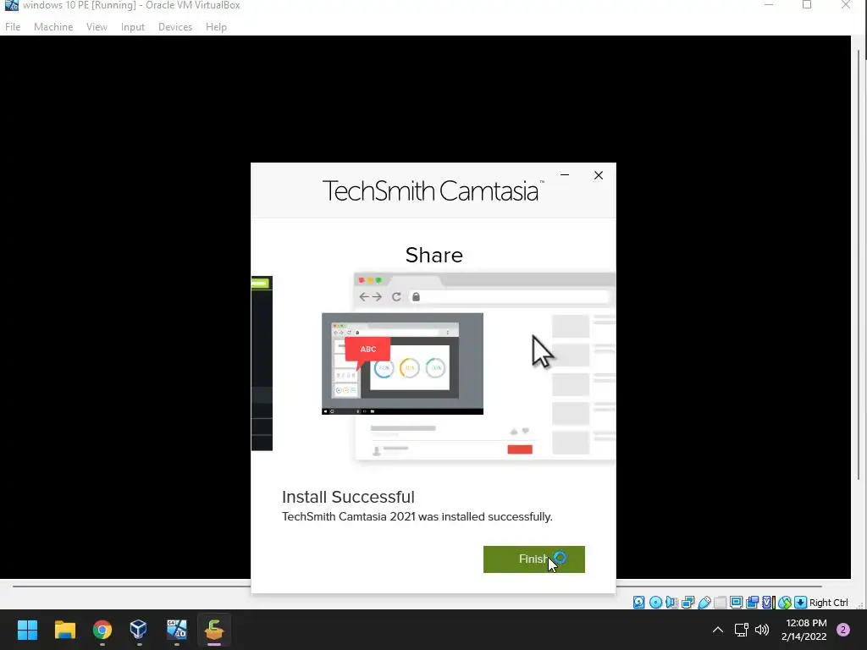
Task: Click the Install Successful heading
Action: pos(348,497)
